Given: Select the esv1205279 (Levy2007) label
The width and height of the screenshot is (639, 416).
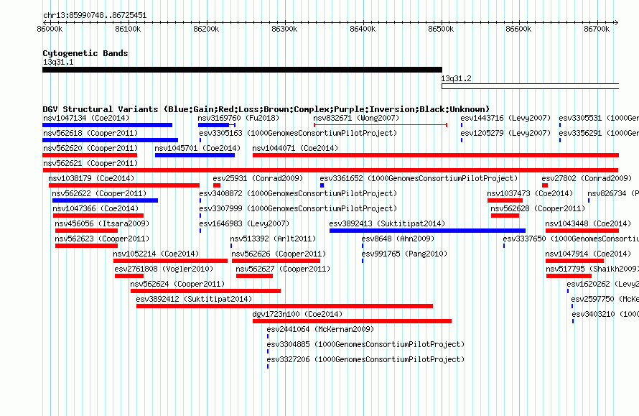Looking at the screenshot, I should [x=505, y=133].
